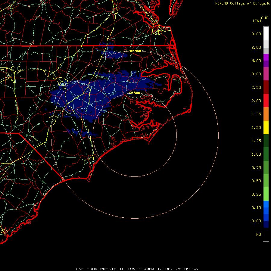Click the 2.50 legend value
The image size is (271, 271).
click(256, 87)
